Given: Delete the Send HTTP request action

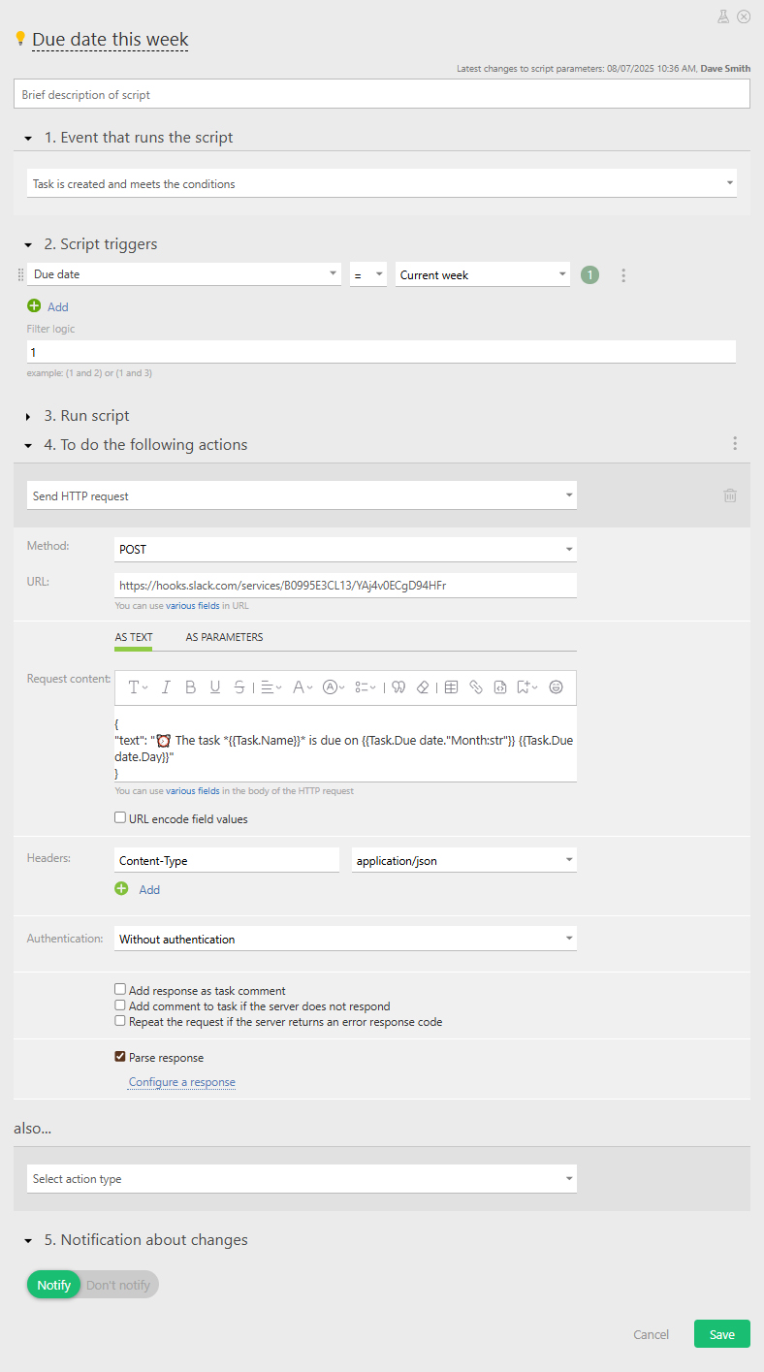Looking at the screenshot, I should tap(730, 495).
